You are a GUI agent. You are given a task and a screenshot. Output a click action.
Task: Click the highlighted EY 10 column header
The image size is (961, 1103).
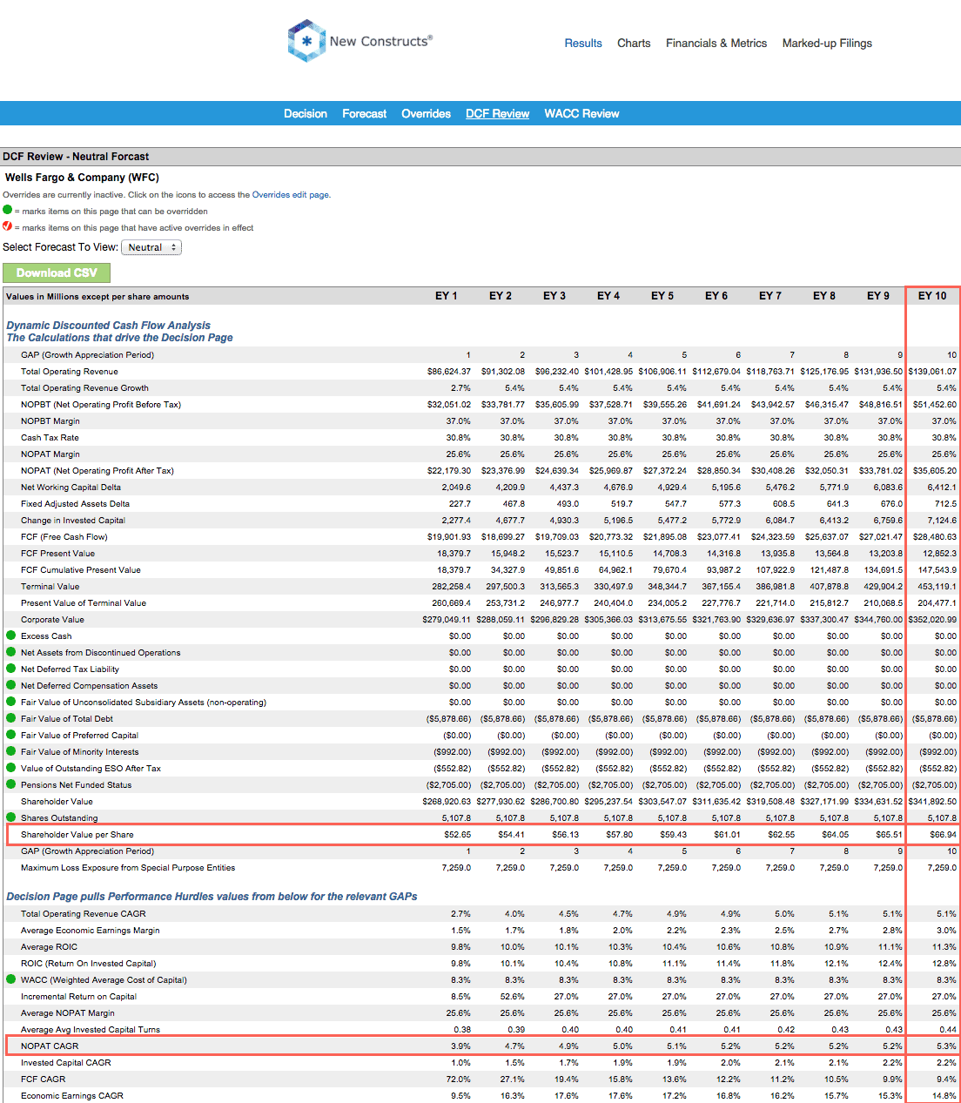(x=932, y=296)
